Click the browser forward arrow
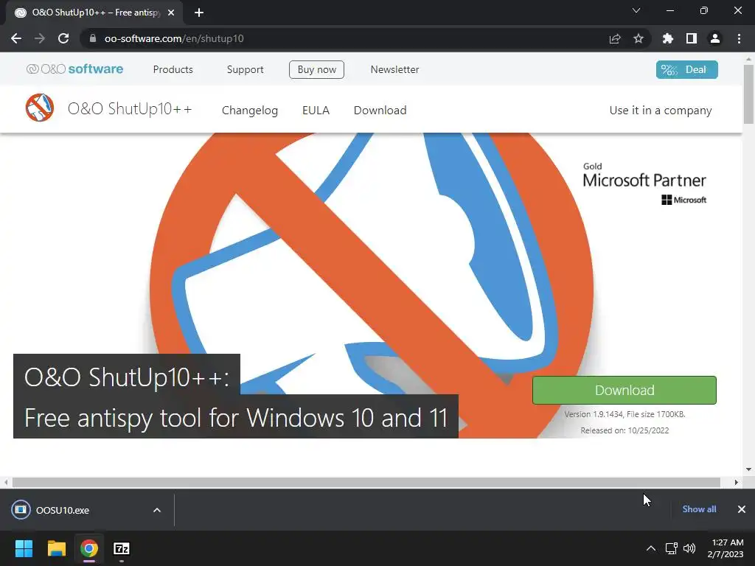 (40, 38)
